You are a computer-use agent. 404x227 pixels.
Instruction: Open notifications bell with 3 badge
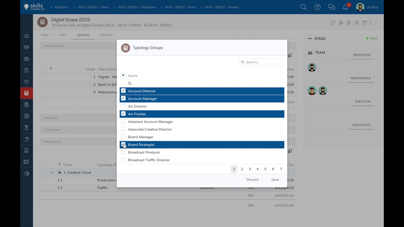(346, 7)
